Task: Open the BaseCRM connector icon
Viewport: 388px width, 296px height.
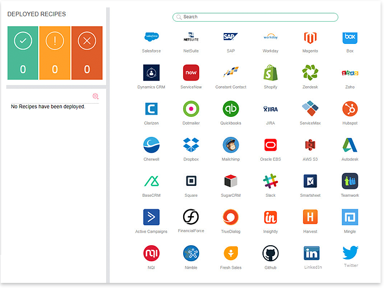Action: pyautogui.click(x=151, y=181)
